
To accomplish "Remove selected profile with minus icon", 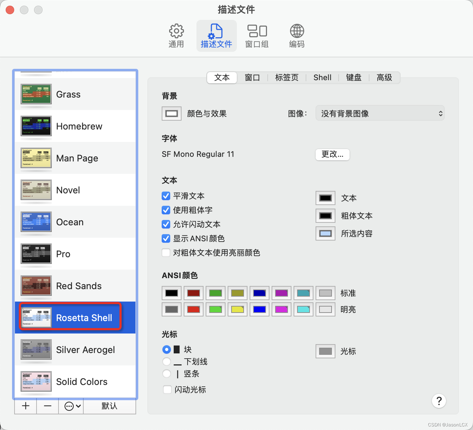I will point(47,406).
